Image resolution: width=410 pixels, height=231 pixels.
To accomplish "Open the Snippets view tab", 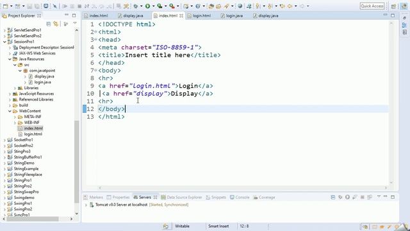I will pos(216,197).
